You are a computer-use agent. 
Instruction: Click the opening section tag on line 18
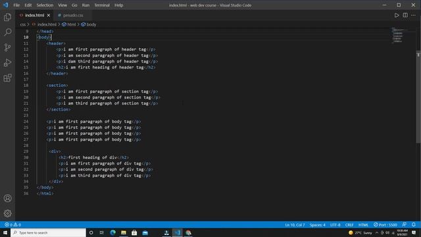tap(57, 86)
